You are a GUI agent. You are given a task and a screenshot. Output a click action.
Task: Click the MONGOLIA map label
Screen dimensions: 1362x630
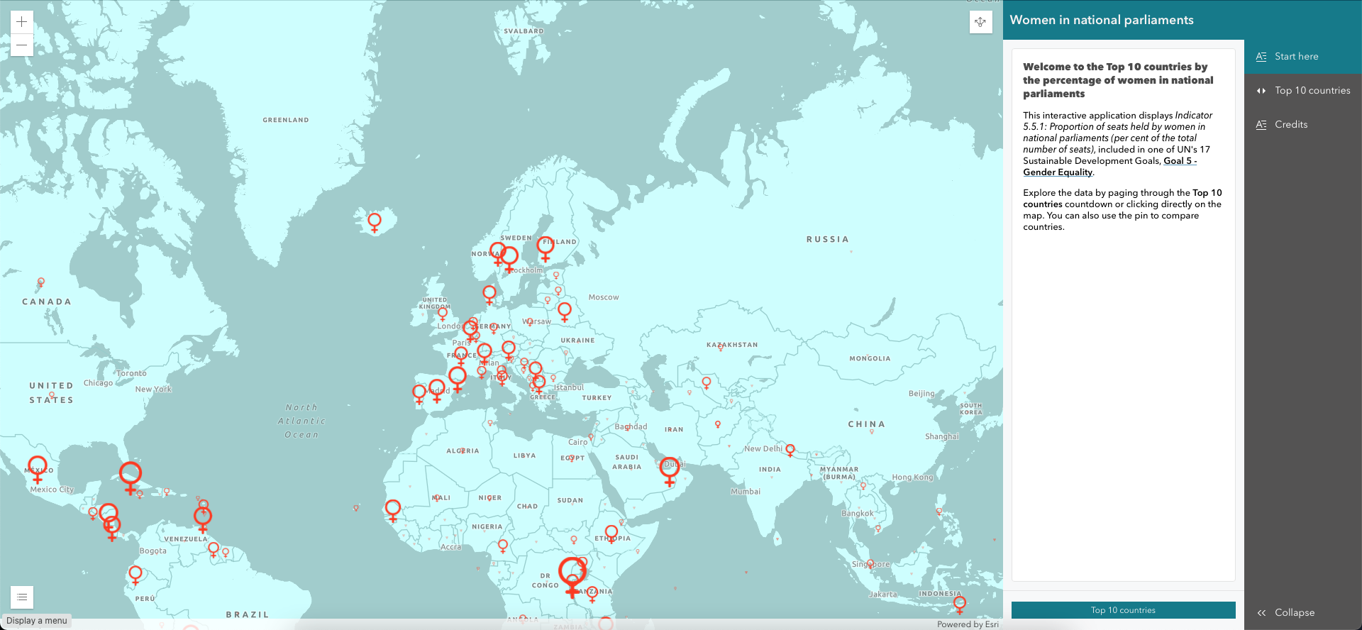click(x=870, y=358)
